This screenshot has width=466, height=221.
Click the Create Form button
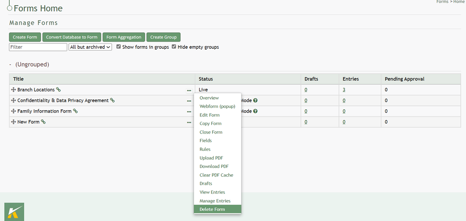(25, 37)
